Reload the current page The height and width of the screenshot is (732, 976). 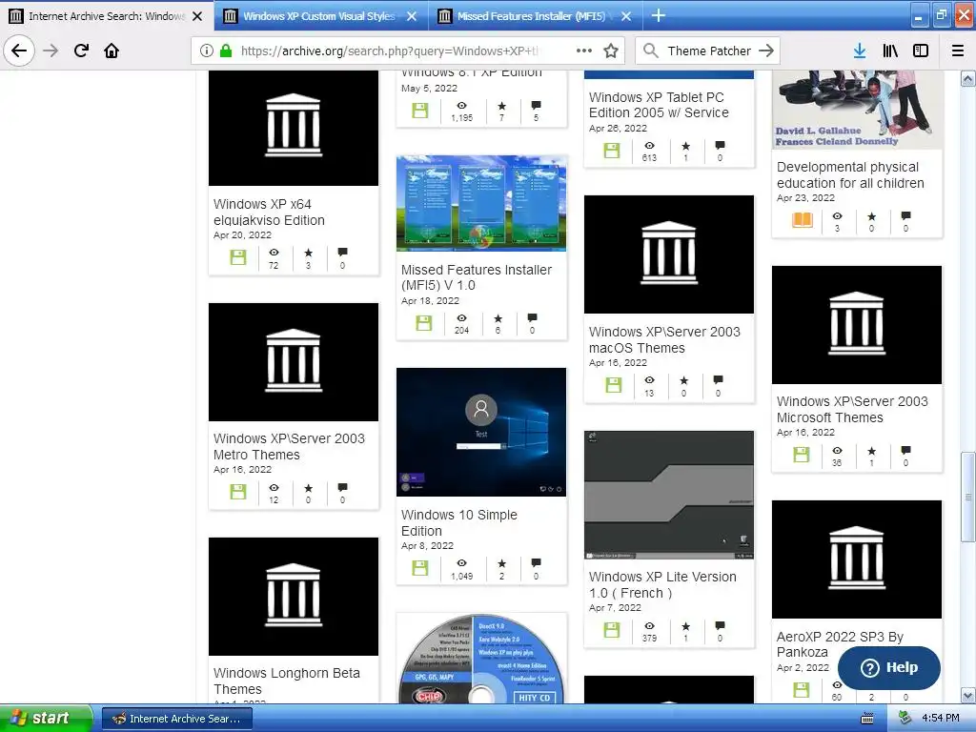click(x=81, y=51)
